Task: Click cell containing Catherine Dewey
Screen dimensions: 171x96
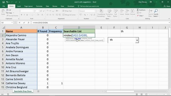Action: [x=21, y=83]
